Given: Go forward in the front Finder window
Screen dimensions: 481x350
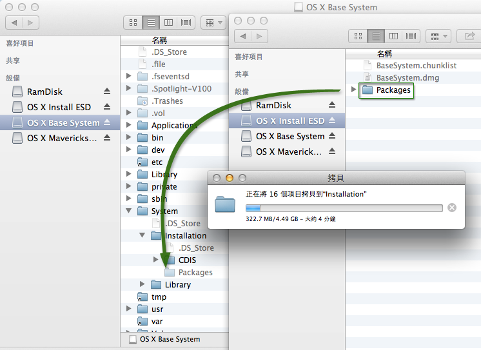Looking at the screenshot, I should (x=259, y=36).
